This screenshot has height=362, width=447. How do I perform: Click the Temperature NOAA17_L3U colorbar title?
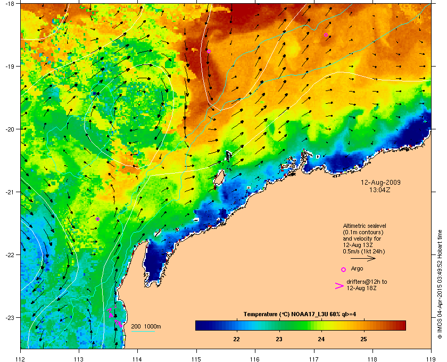300,315
